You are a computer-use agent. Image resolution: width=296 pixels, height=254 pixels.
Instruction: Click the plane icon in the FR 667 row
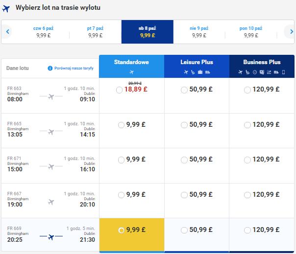point(51,202)
